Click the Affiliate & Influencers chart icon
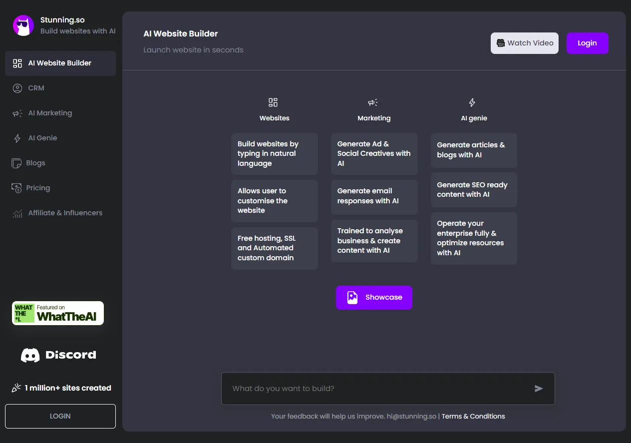Image resolution: width=631 pixels, height=443 pixels. point(17,213)
